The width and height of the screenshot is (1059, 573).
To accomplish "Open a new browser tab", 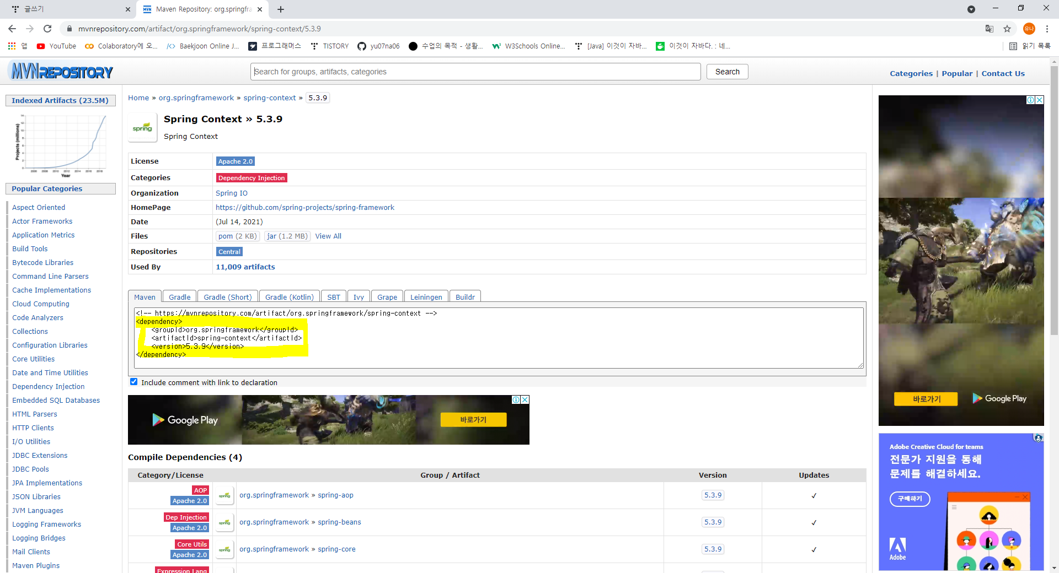I will point(281,9).
